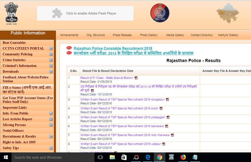Image resolution: width=251 pixels, height=162 pixels.
Task: Go to Photo Gallery in the top menu
Action: pyautogui.click(x=149, y=35)
